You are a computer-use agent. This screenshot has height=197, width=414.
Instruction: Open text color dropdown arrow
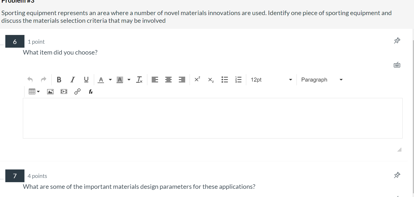click(x=110, y=80)
